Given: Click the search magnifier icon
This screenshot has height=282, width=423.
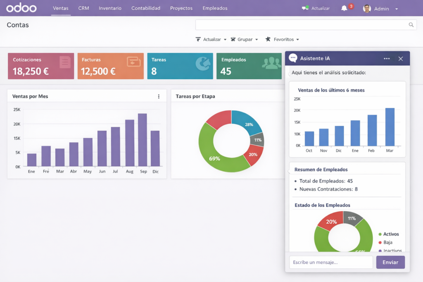Looking at the screenshot, I should pyautogui.click(x=411, y=25).
